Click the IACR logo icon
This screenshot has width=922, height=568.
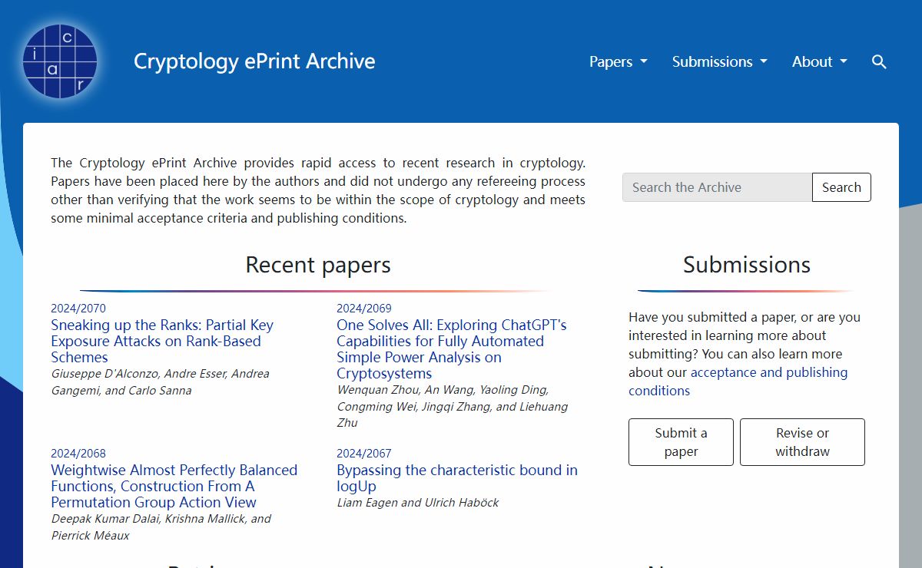[x=60, y=61]
